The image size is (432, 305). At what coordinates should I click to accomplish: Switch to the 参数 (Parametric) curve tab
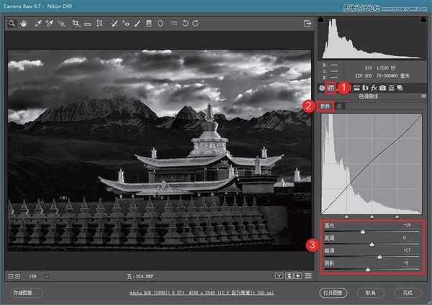(329, 106)
